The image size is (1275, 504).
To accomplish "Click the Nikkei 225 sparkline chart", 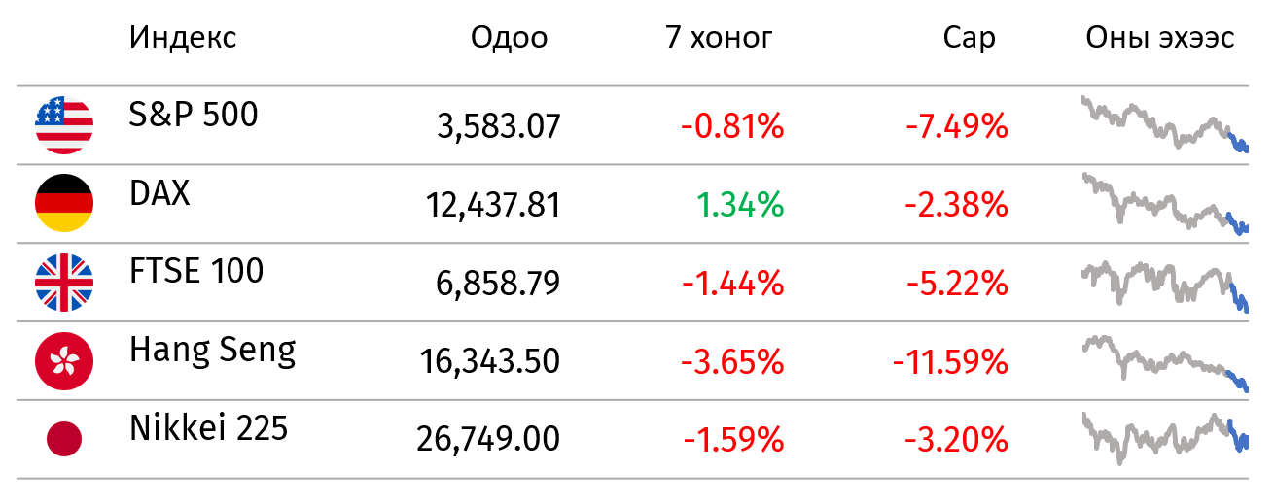I will pos(1165,438).
